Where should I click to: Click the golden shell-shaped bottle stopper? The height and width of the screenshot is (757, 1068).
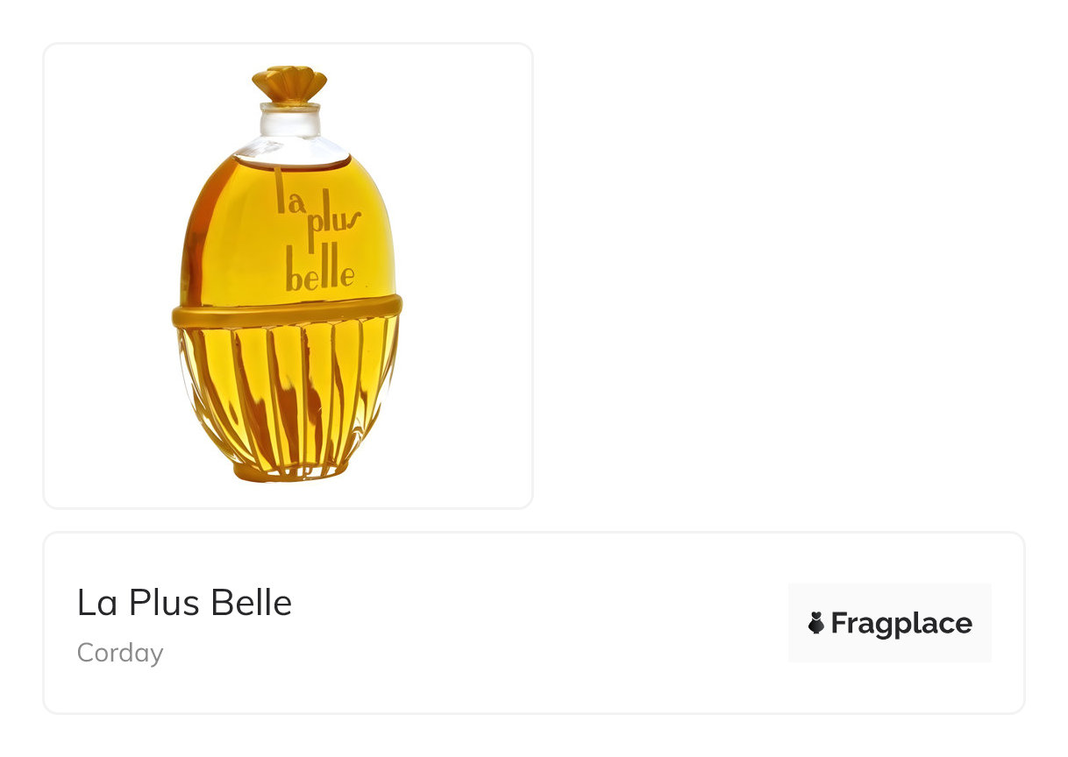(x=289, y=85)
